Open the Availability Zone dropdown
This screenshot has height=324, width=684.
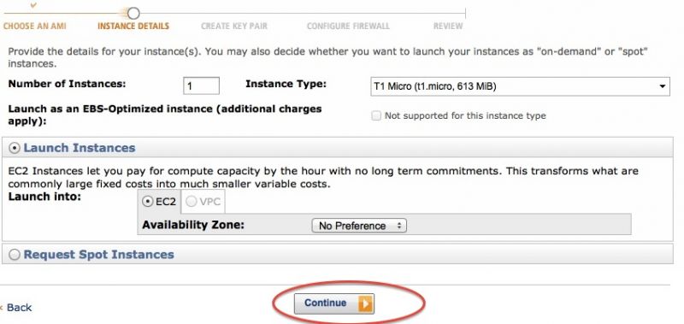pos(359,226)
